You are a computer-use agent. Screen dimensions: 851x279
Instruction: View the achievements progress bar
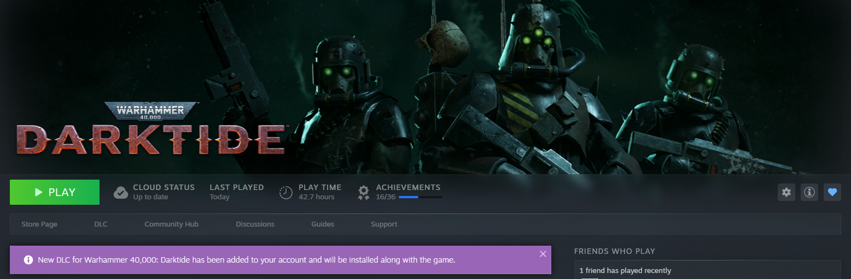tap(421, 197)
